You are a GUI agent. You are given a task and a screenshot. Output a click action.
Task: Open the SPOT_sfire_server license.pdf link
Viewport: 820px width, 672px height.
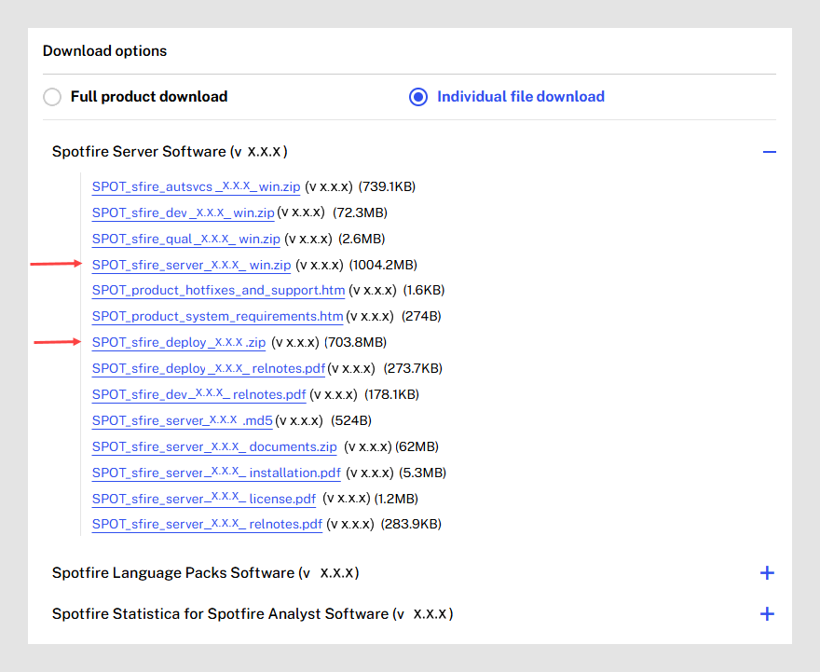point(204,500)
